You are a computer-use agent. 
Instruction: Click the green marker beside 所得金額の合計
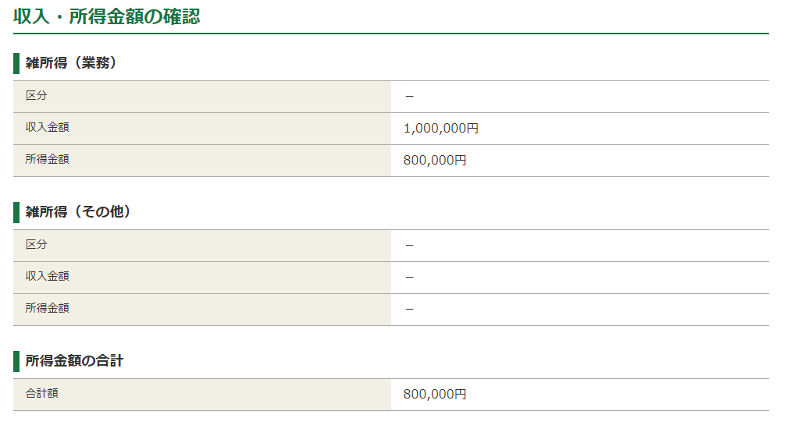point(16,361)
